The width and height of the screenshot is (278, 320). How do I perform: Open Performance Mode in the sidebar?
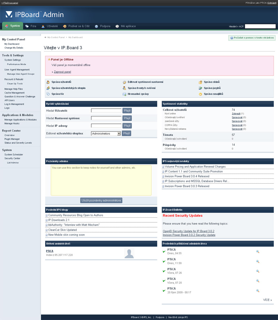[17, 64]
